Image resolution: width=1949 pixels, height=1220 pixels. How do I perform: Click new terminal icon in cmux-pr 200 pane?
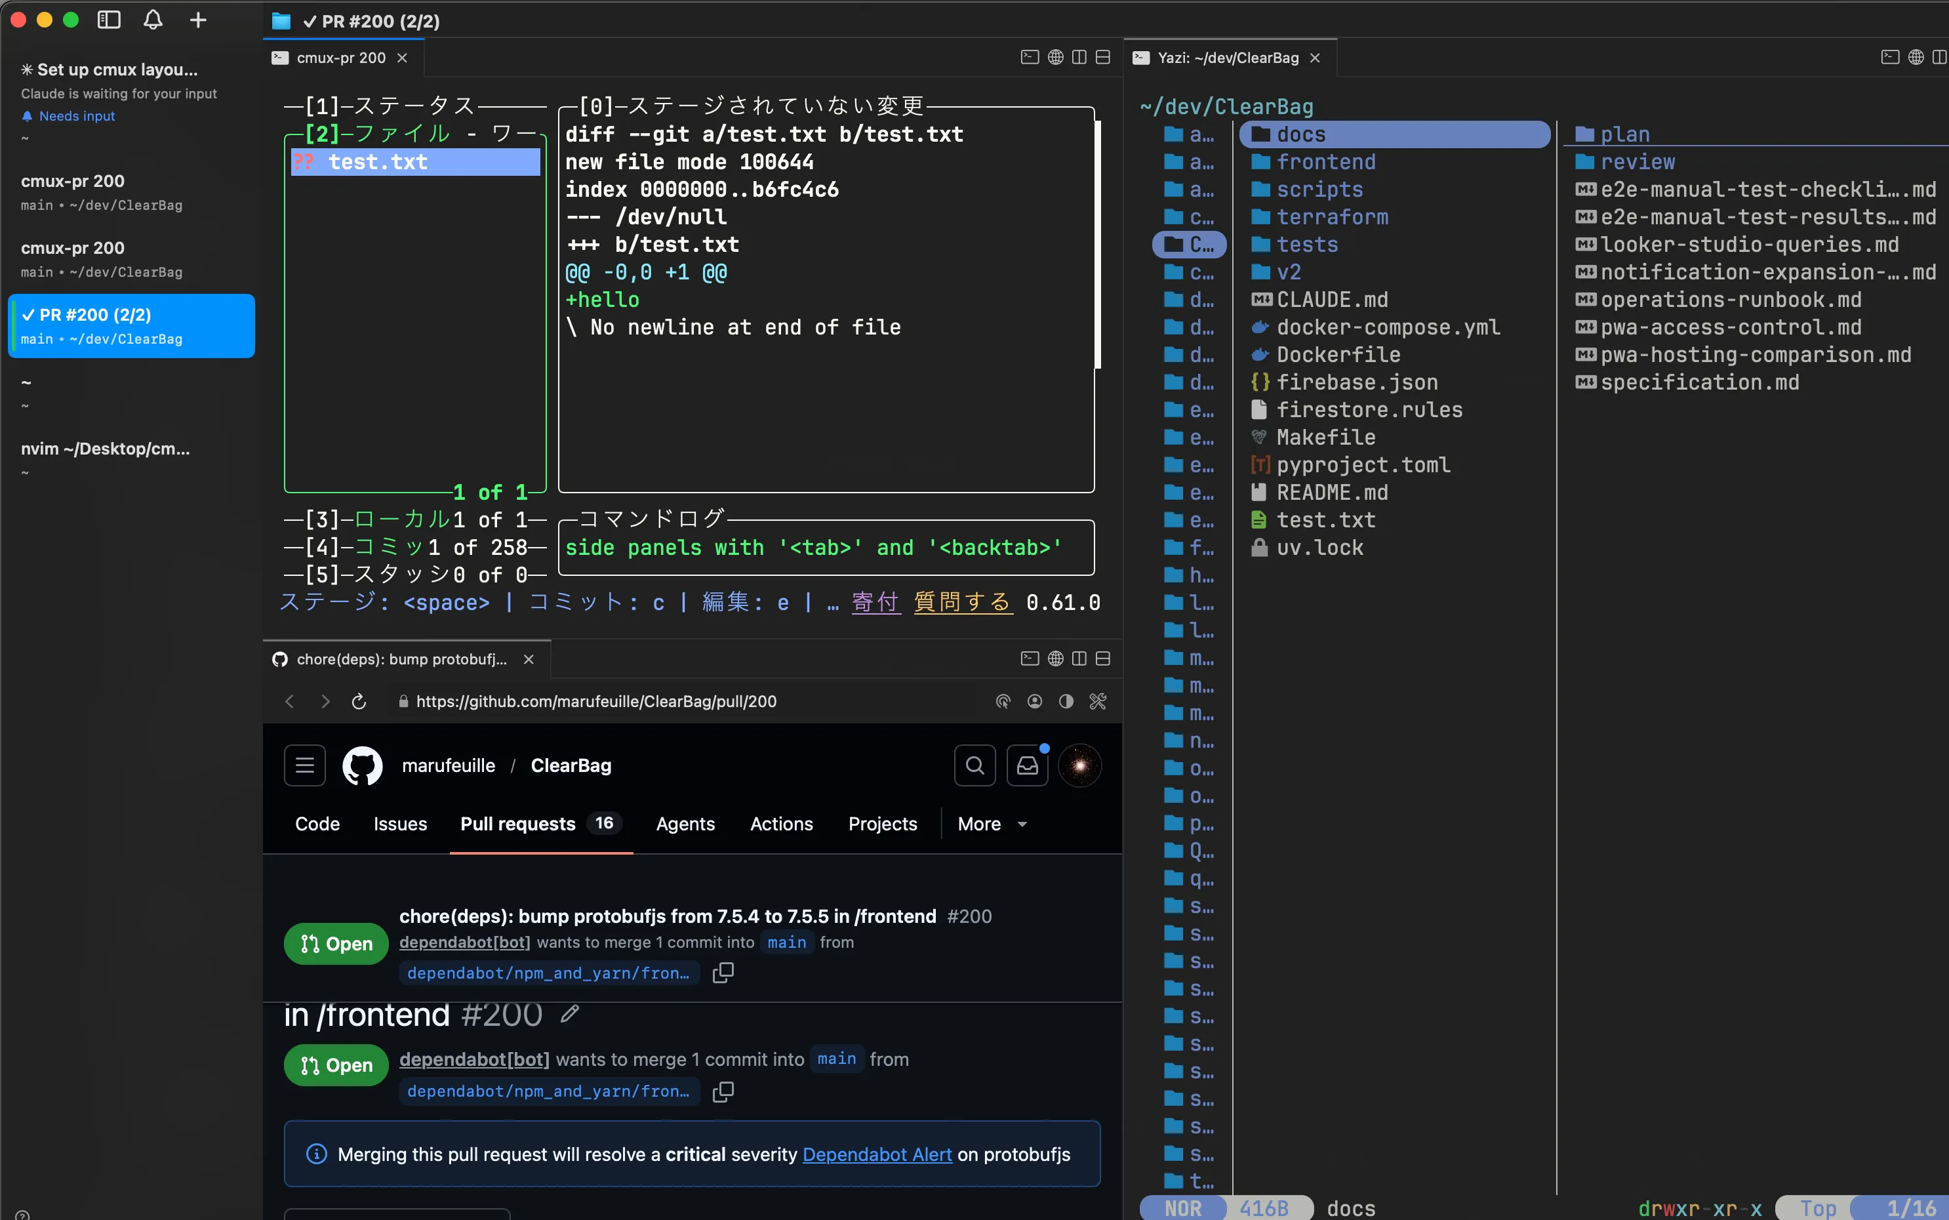(x=1030, y=57)
